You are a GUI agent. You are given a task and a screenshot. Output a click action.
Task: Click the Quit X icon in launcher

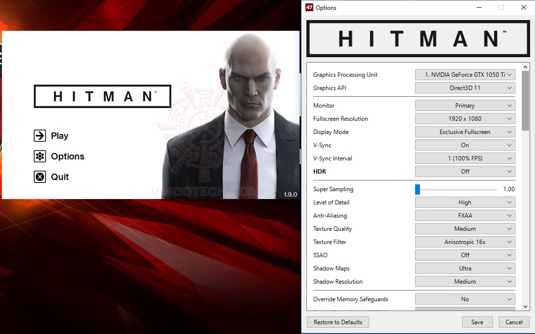pos(40,177)
